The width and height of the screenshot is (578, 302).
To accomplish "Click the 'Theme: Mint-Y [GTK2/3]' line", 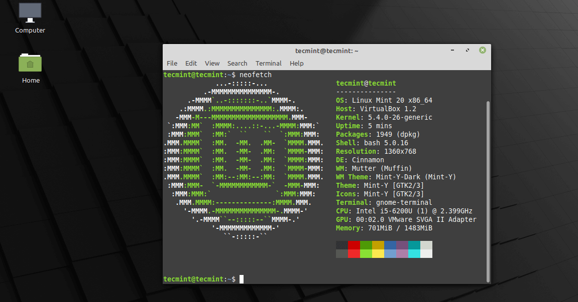I will [x=380, y=185].
